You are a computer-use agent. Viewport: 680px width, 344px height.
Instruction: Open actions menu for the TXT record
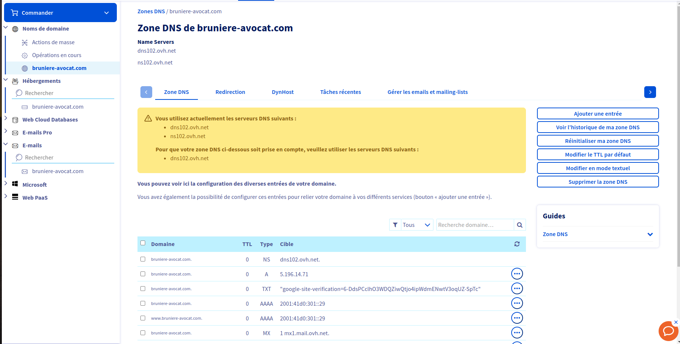point(517,289)
